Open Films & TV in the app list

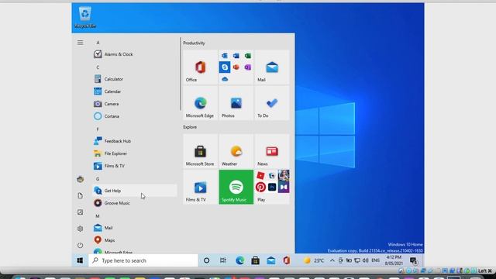point(135,166)
